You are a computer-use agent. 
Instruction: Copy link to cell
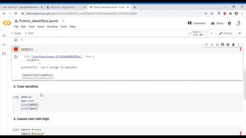pos(217,44)
